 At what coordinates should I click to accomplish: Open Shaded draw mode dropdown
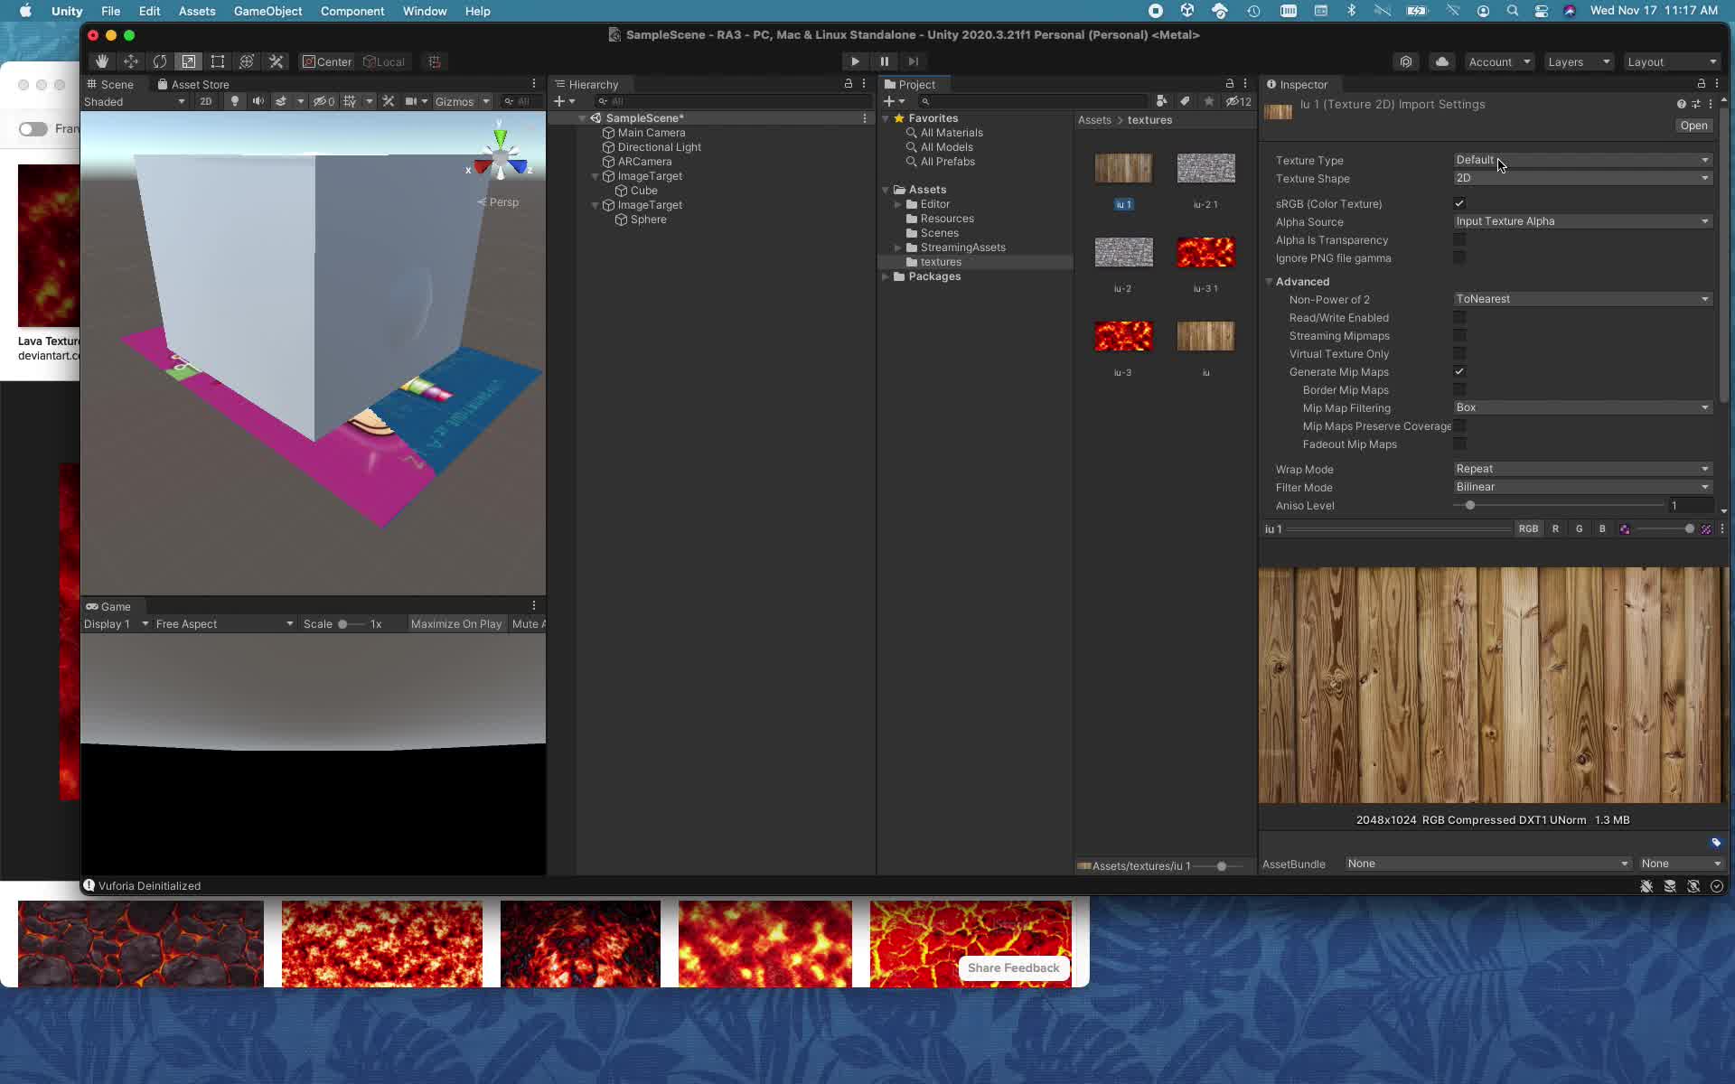[135, 101]
